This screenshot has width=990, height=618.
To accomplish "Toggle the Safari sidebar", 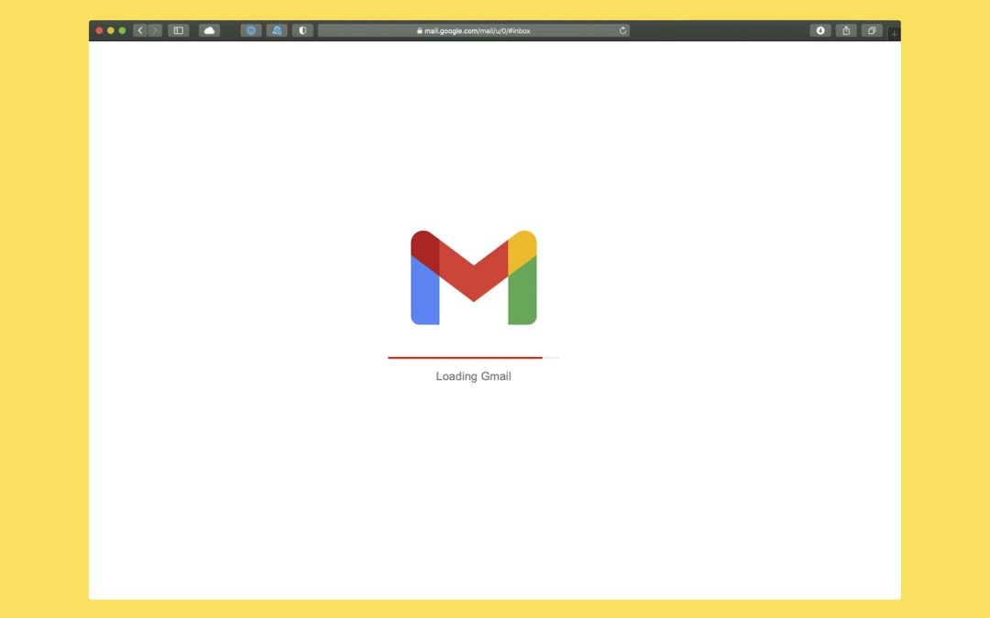I will pos(179,30).
